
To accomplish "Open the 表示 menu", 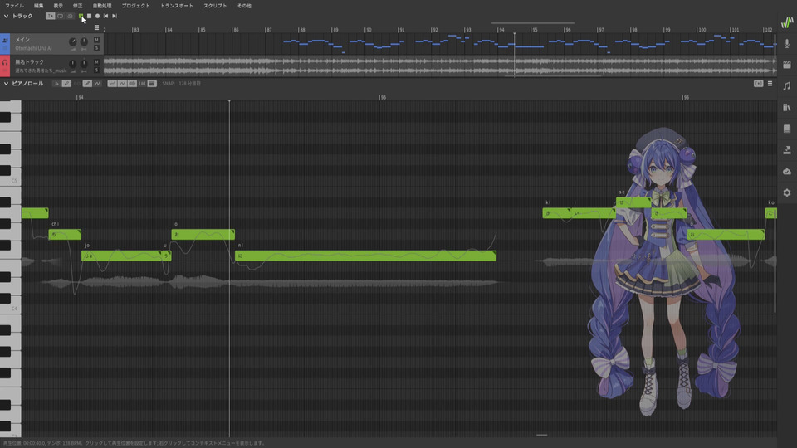I will click(58, 6).
